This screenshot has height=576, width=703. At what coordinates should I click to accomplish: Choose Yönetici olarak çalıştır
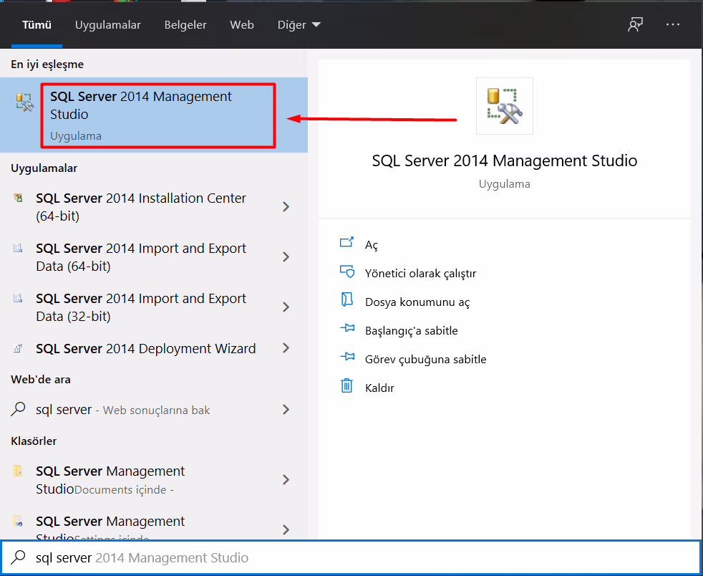[420, 273]
